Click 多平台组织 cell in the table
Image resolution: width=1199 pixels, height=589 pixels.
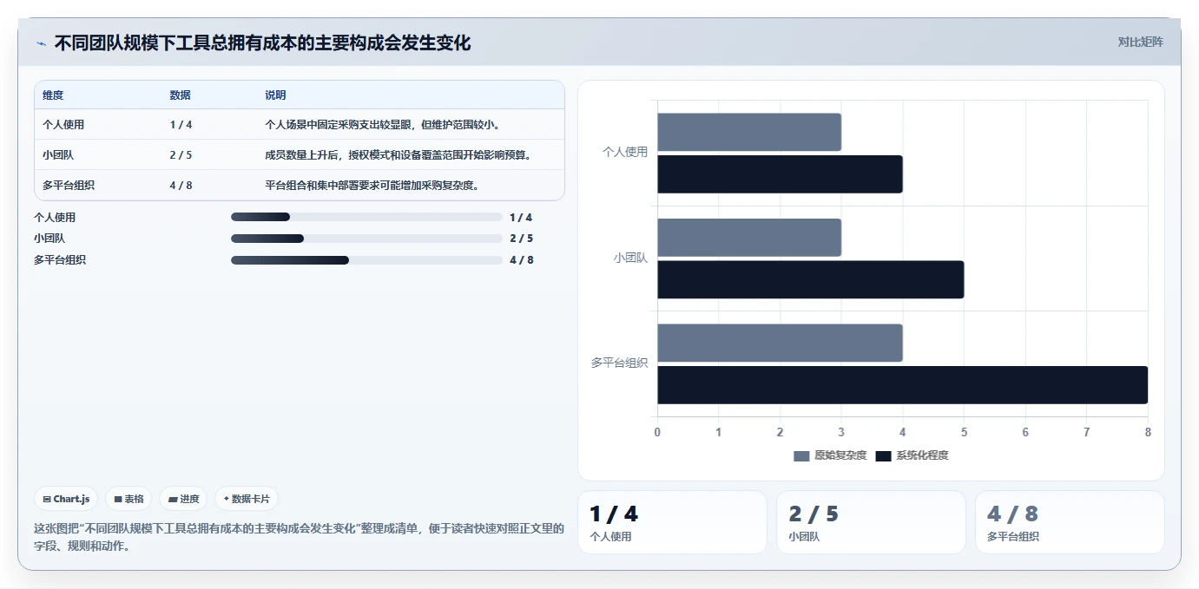coord(69,186)
